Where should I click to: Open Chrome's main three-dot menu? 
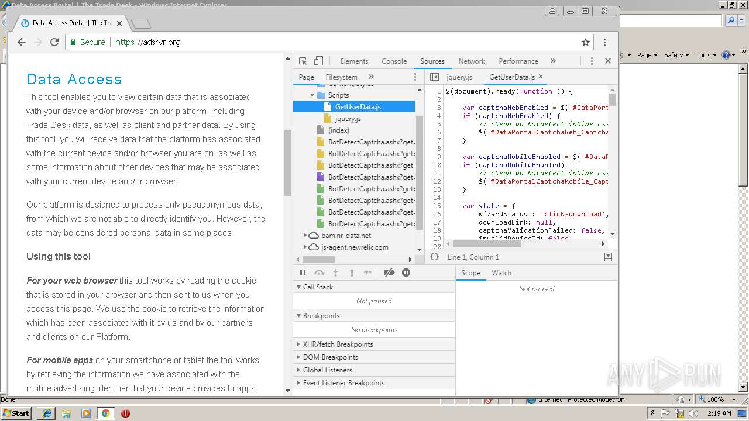[605, 42]
